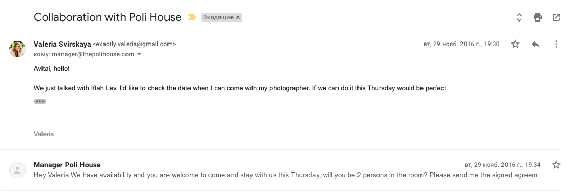Show recipient details dropdown arrow
The height and width of the screenshot is (192, 568).
click(x=139, y=55)
